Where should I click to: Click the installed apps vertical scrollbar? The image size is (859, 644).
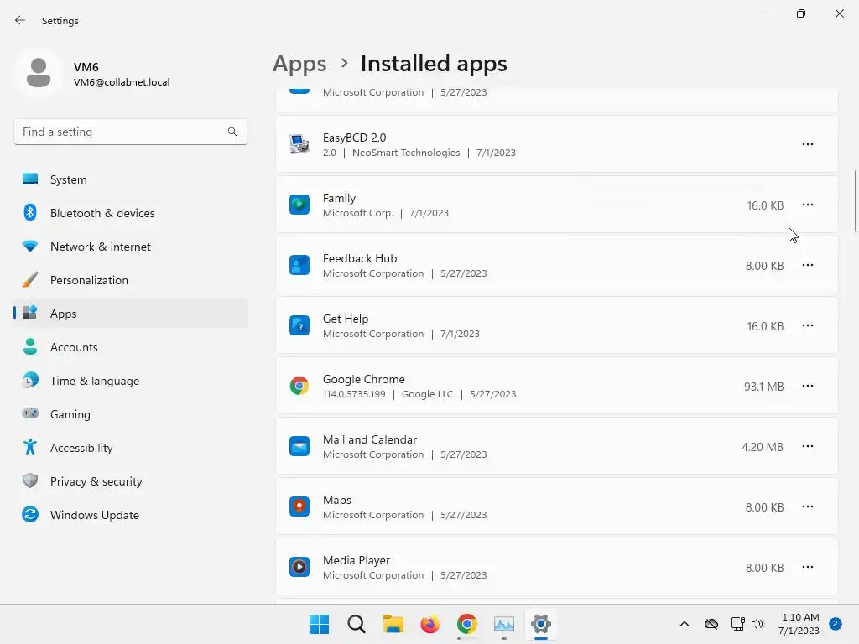tap(855, 201)
